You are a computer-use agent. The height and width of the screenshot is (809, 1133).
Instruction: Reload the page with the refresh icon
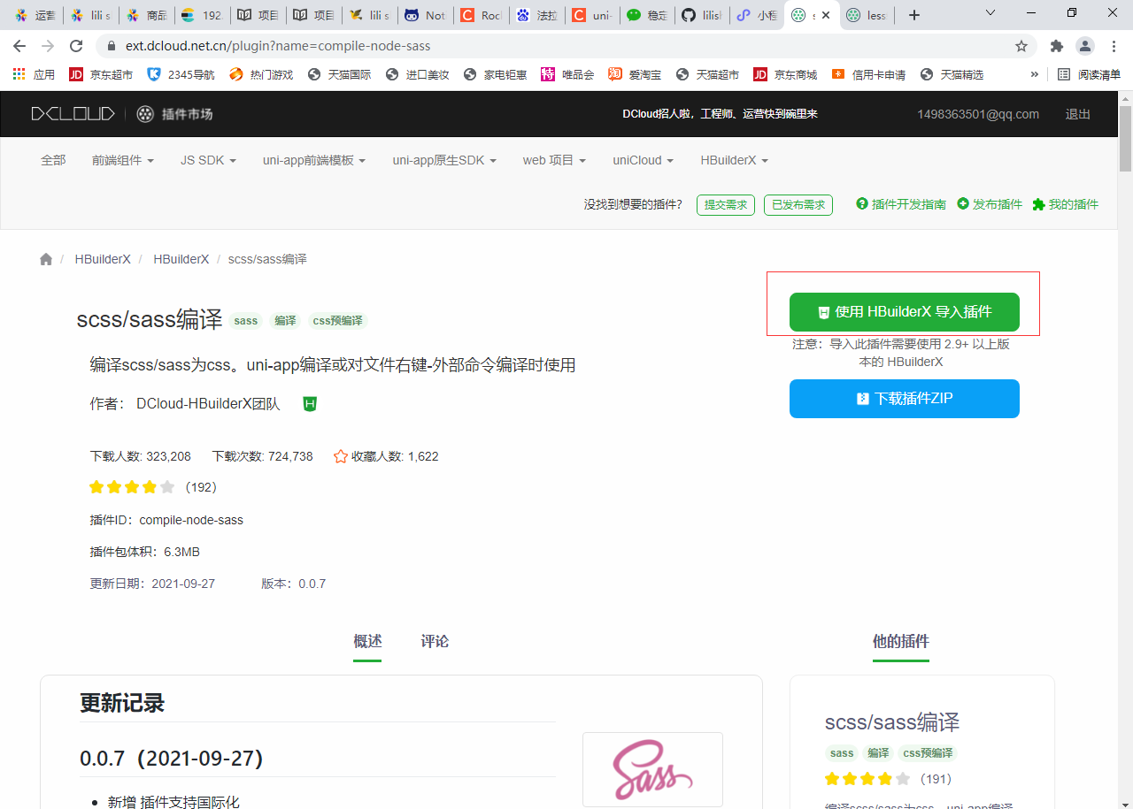(x=76, y=45)
